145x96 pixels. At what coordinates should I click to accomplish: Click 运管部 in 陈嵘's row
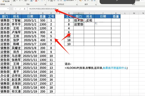5,44
